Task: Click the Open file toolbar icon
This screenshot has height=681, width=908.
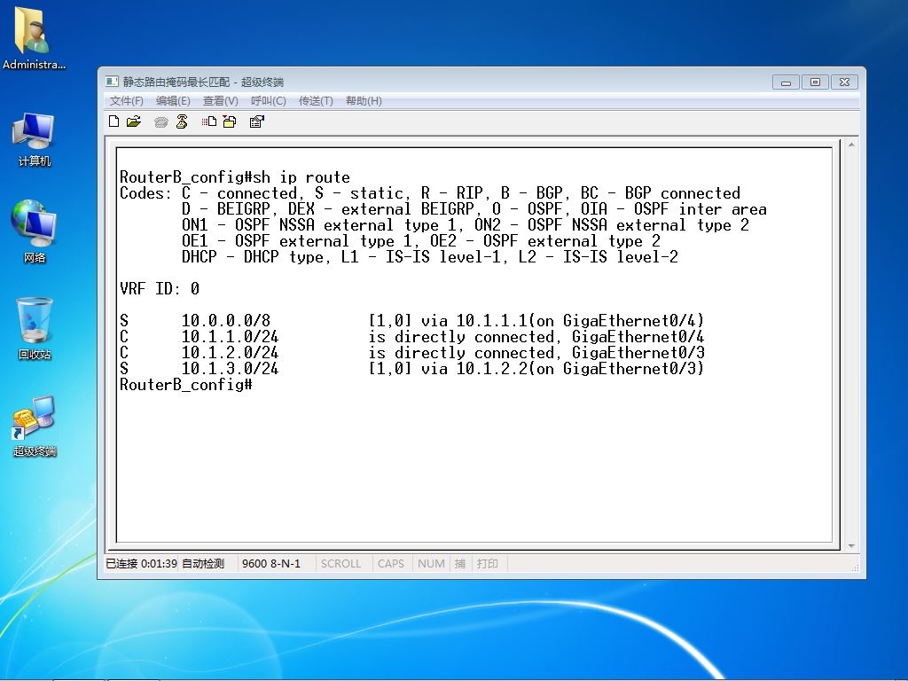Action: tap(134, 121)
